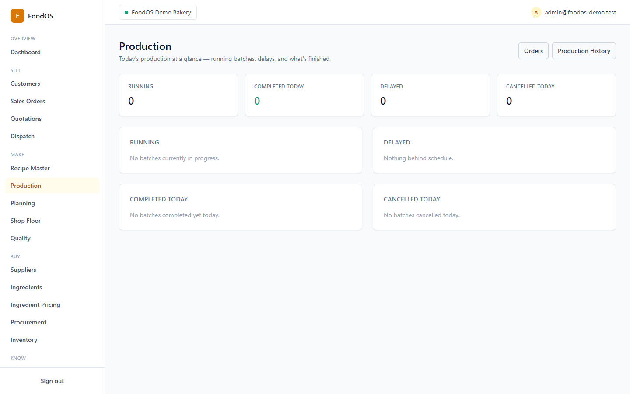Click the FoodOS orange logo icon
Screen dimensions: 630x394
(x=17, y=16)
